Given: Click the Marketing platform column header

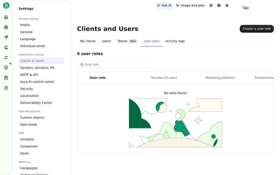Looking at the screenshot, I should (x=220, y=78).
